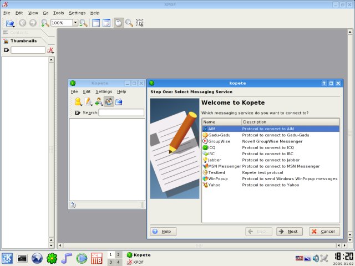Toggle the Show Empty Groups folder button
Screen dimensions: 355x266
119,101
